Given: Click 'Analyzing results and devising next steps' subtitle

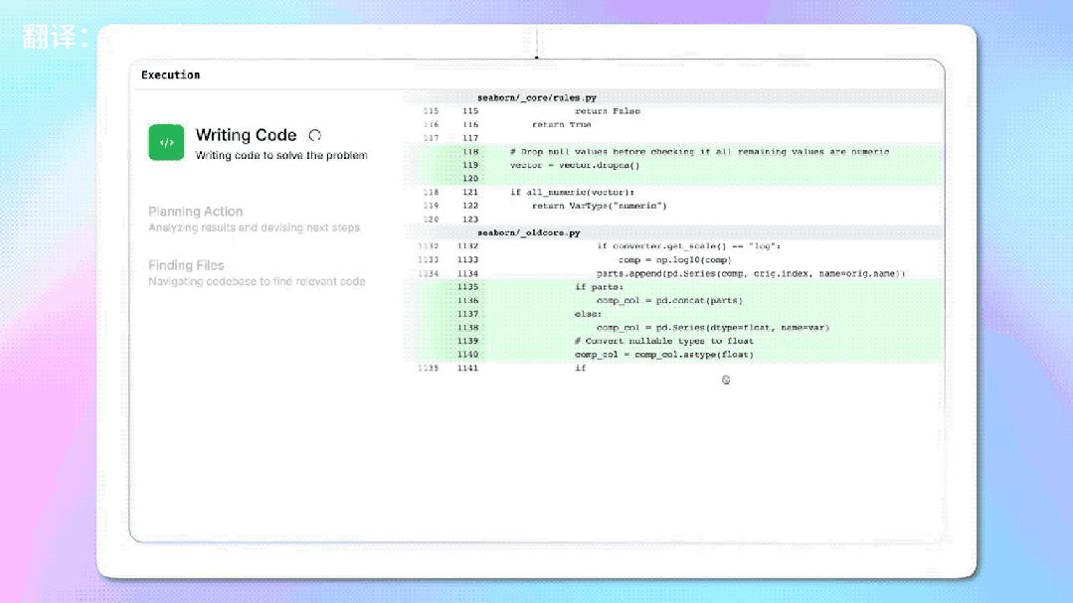Looking at the screenshot, I should tap(254, 227).
